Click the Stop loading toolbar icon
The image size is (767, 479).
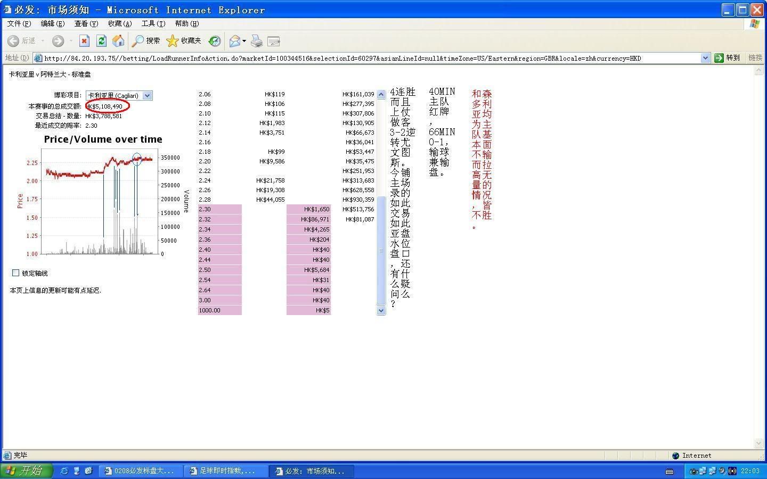(x=84, y=41)
